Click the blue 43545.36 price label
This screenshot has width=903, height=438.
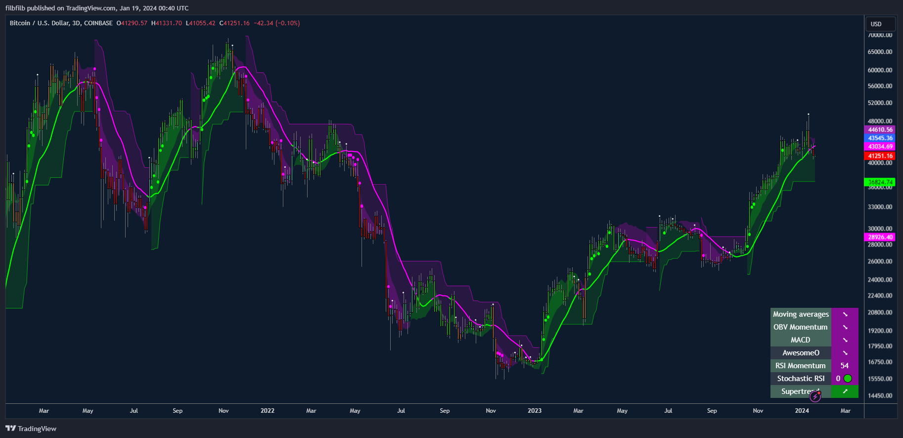tap(880, 138)
